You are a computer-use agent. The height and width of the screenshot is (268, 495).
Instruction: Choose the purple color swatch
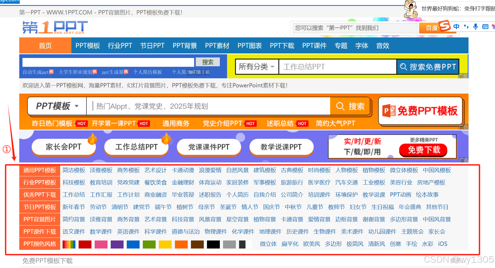pos(117,244)
